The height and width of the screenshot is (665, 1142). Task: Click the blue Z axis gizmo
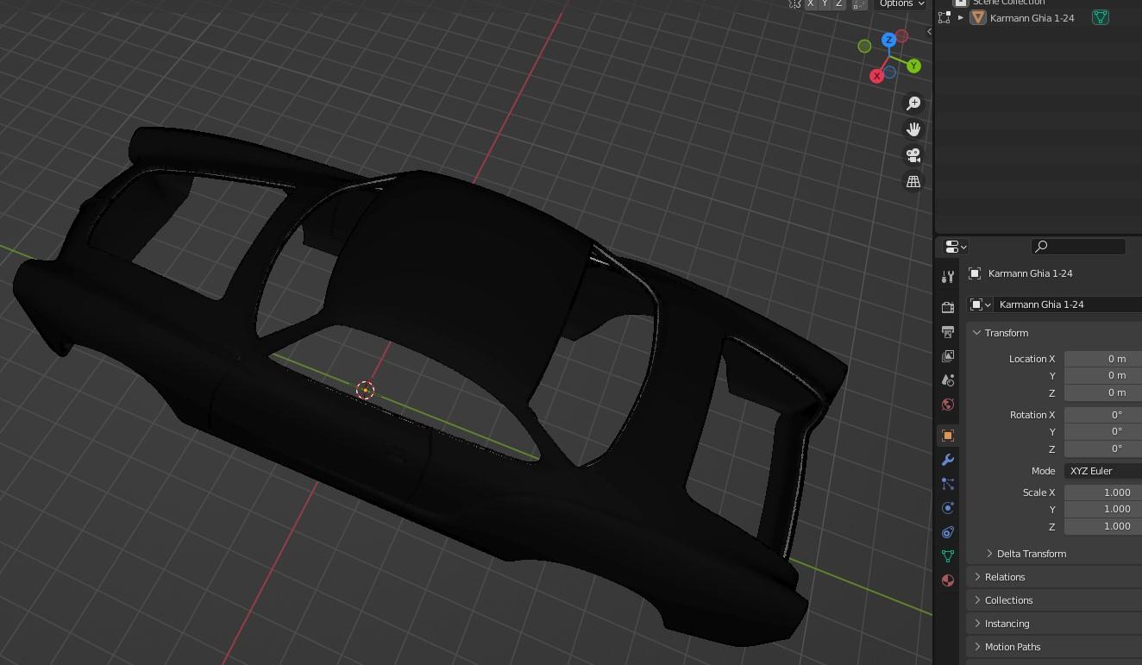[x=888, y=40]
